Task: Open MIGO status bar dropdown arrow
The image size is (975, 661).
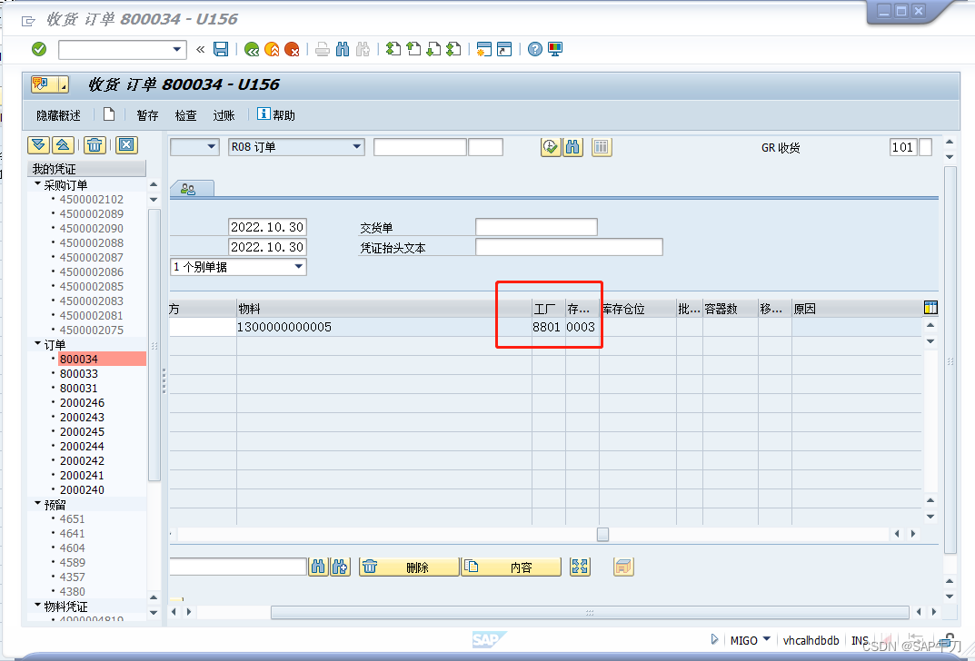Action: (x=767, y=638)
